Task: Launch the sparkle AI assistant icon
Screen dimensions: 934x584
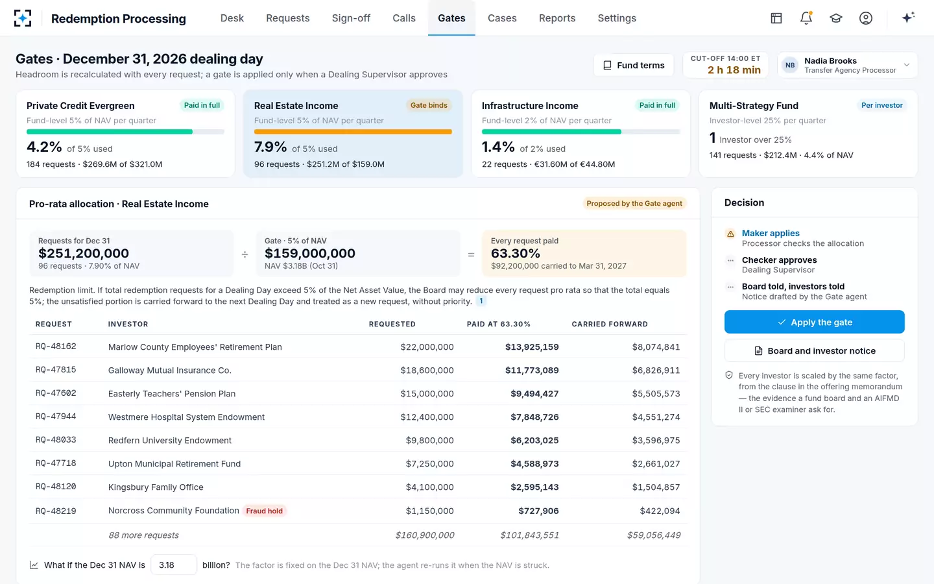Action: coord(908,18)
